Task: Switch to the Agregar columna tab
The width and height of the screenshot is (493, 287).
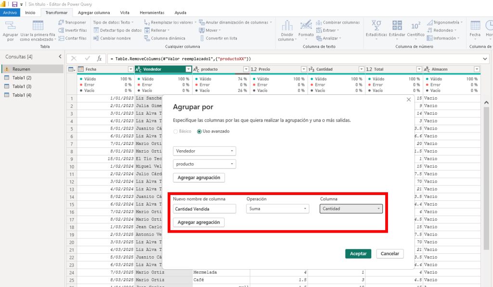Action: pyautogui.click(x=94, y=13)
